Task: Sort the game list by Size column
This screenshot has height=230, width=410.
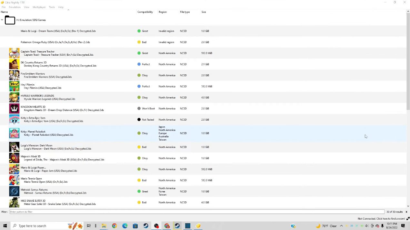Action: [x=204, y=12]
